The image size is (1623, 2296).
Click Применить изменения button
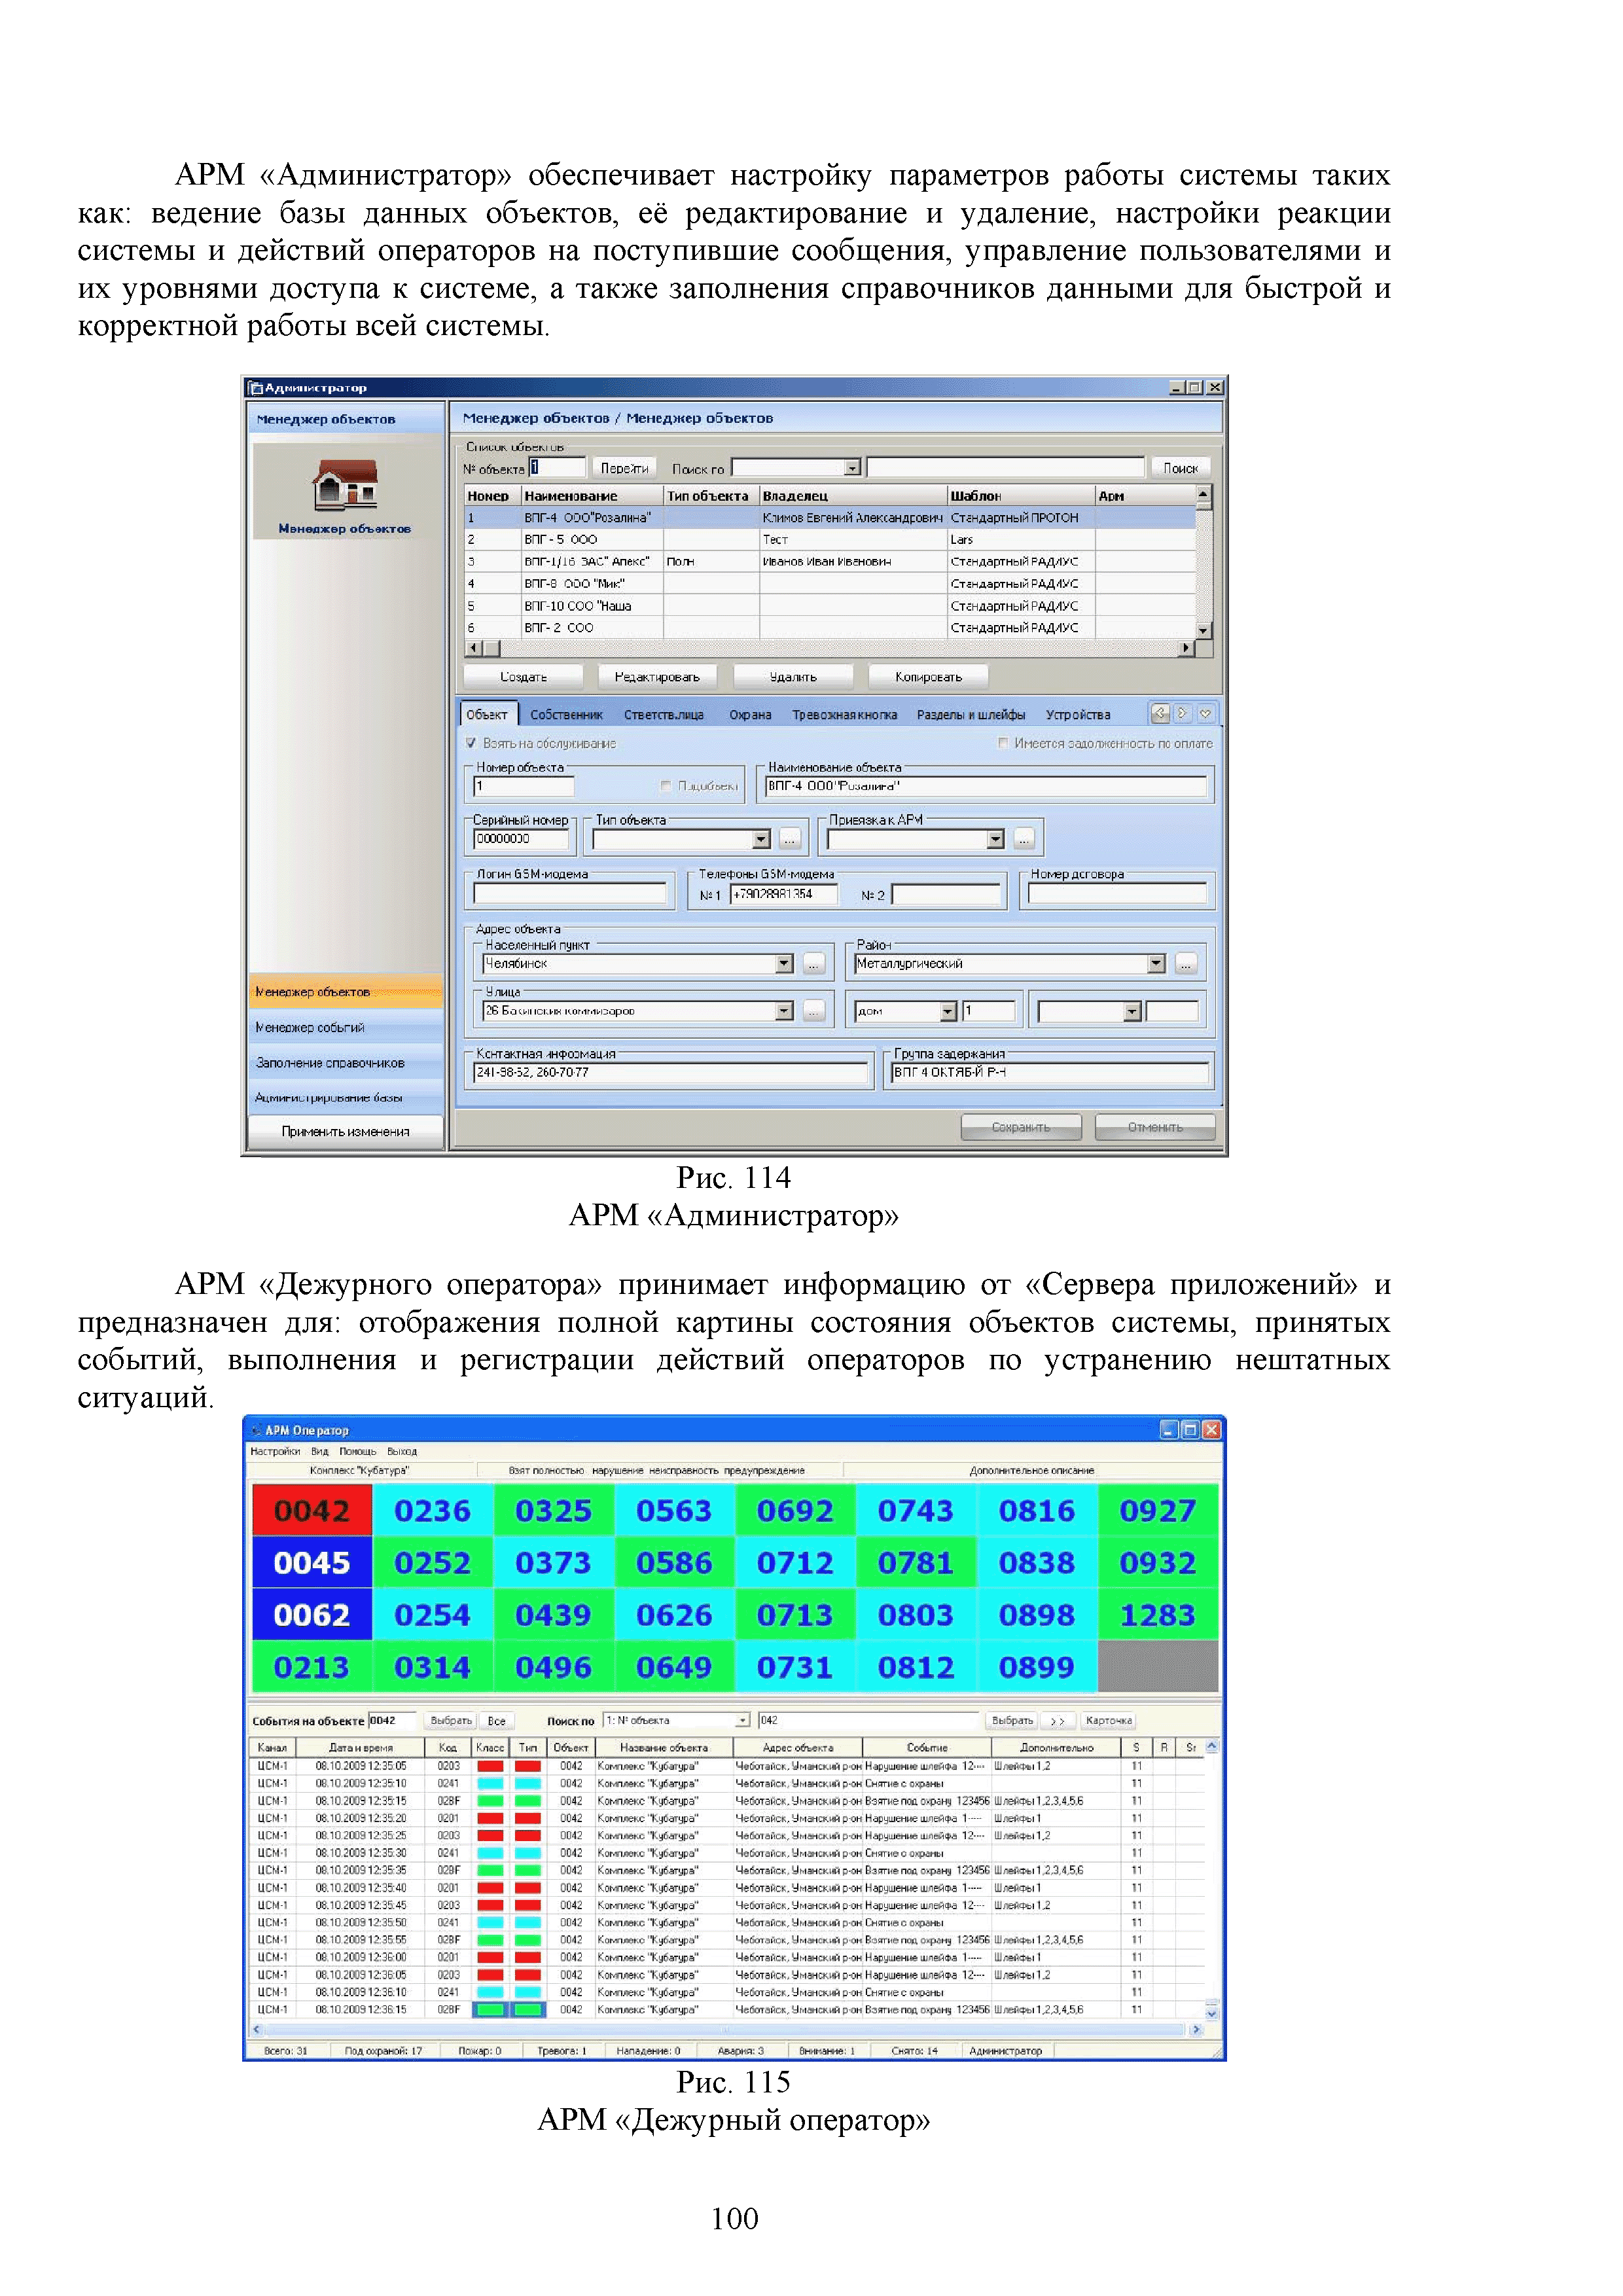[x=345, y=1131]
